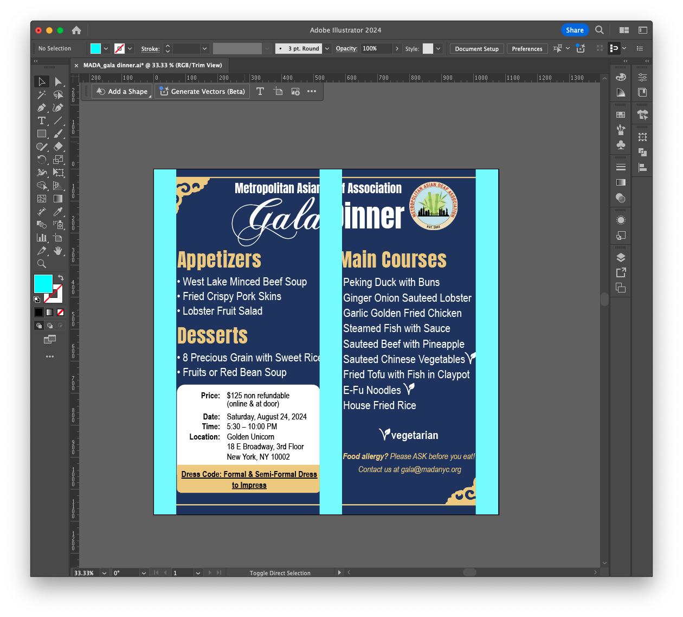Screen dimensions: 683x617
Task: Set paint mode to None
Action: pyautogui.click(x=60, y=312)
